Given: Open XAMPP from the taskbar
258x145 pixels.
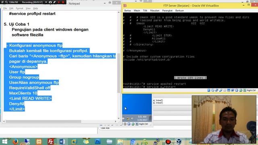Looking at the screenshot, I should coord(39,141).
